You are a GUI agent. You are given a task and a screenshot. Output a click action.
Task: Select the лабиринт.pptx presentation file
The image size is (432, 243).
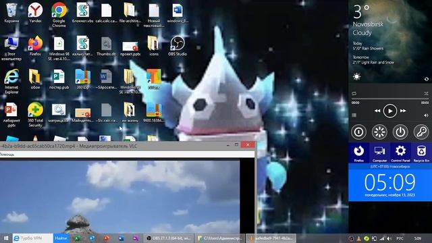[11, 115]
